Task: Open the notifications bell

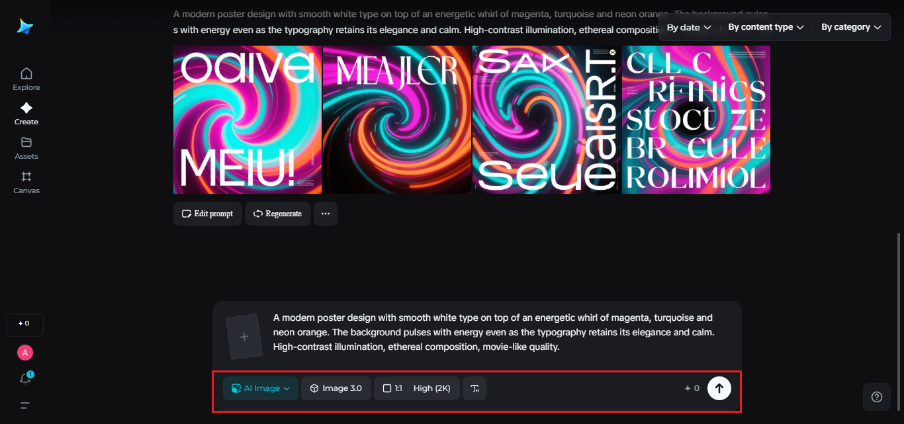Action: point(25,379)
